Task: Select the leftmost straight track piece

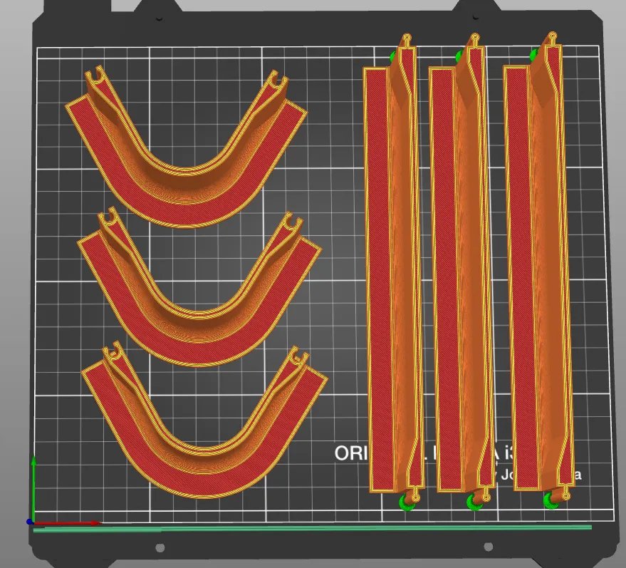Action: pos(377,285)
